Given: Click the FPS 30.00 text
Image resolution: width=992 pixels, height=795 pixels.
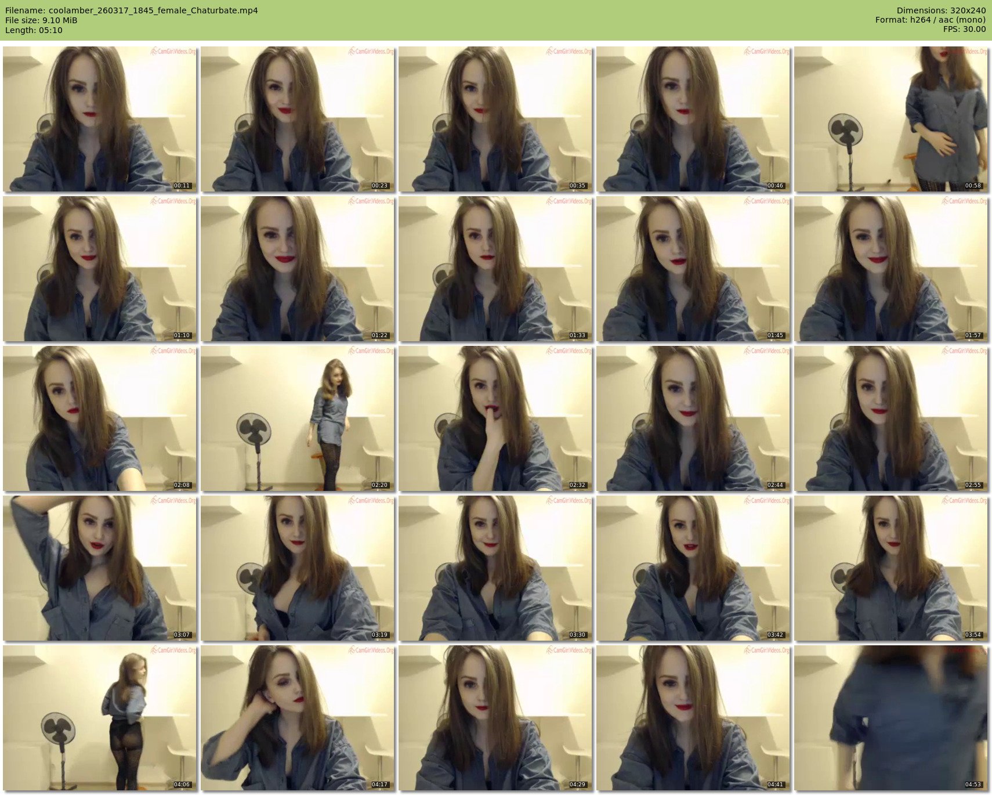Looking at the screenshot, I should 964,30.
